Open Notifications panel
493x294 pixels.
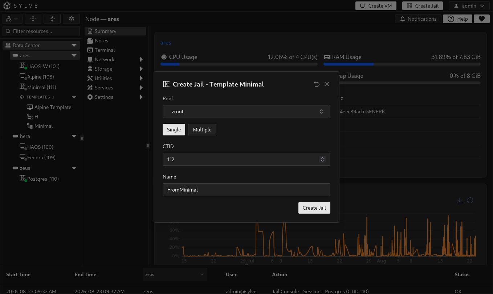pyautogui.click(x=418, y=19)
